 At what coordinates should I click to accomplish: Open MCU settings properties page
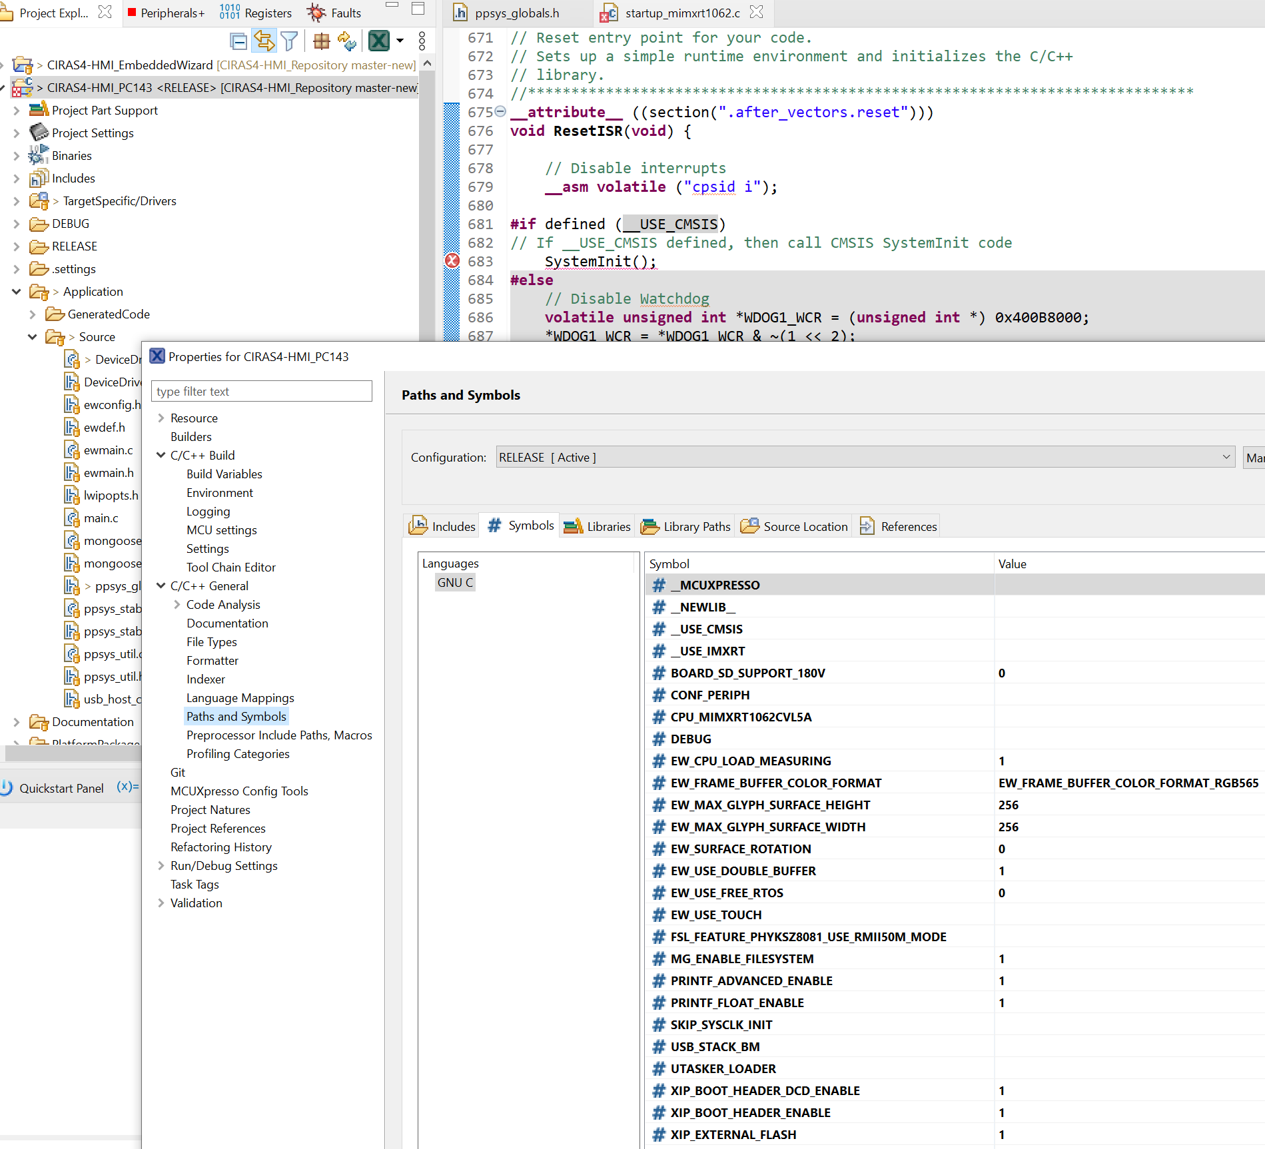(x=221, y=530)
